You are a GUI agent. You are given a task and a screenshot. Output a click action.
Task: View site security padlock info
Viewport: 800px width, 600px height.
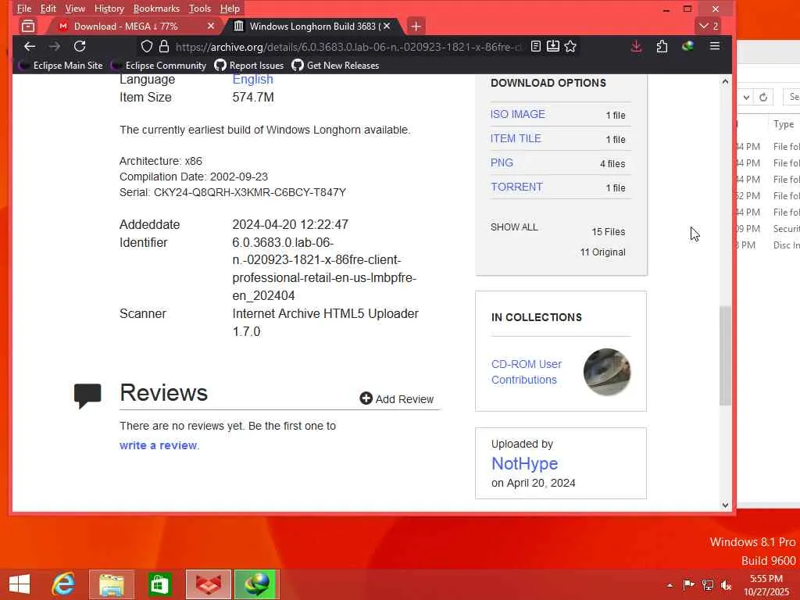[164, 46]
